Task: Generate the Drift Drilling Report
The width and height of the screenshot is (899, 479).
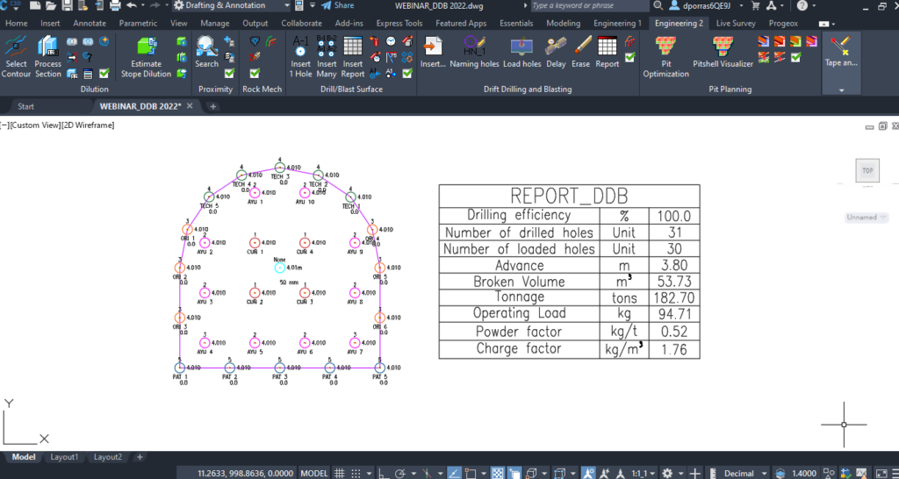Action: tap(608, 52)
